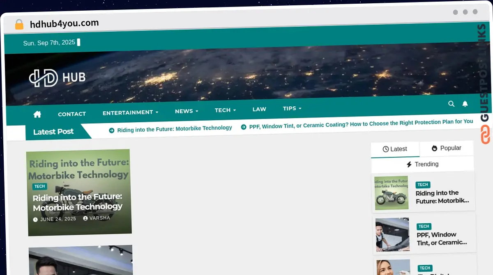Image resolution: width=493 pixels, height=275 pixels.
Task: Switch to the Popular tab
Action: point(446,148)
